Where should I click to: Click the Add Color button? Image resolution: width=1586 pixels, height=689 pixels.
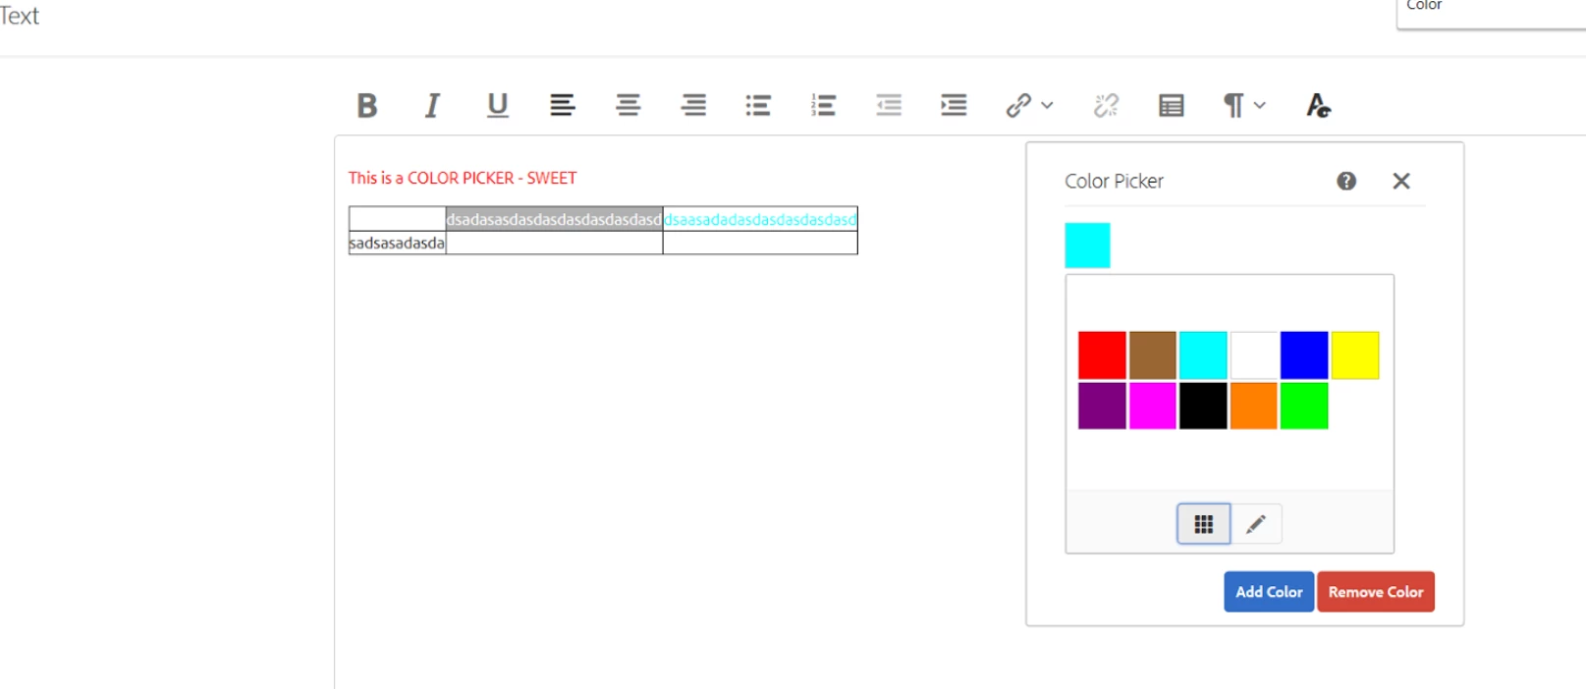(x=1269, y=592)
